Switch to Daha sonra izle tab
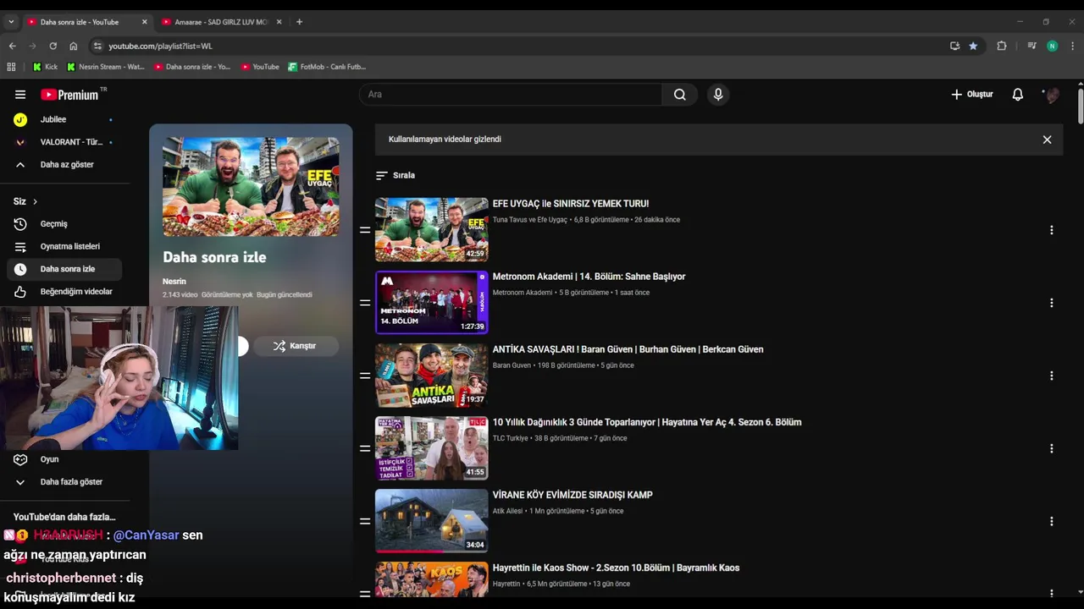This screenshot has width=1084, height=609. click(x=80, y=22)
